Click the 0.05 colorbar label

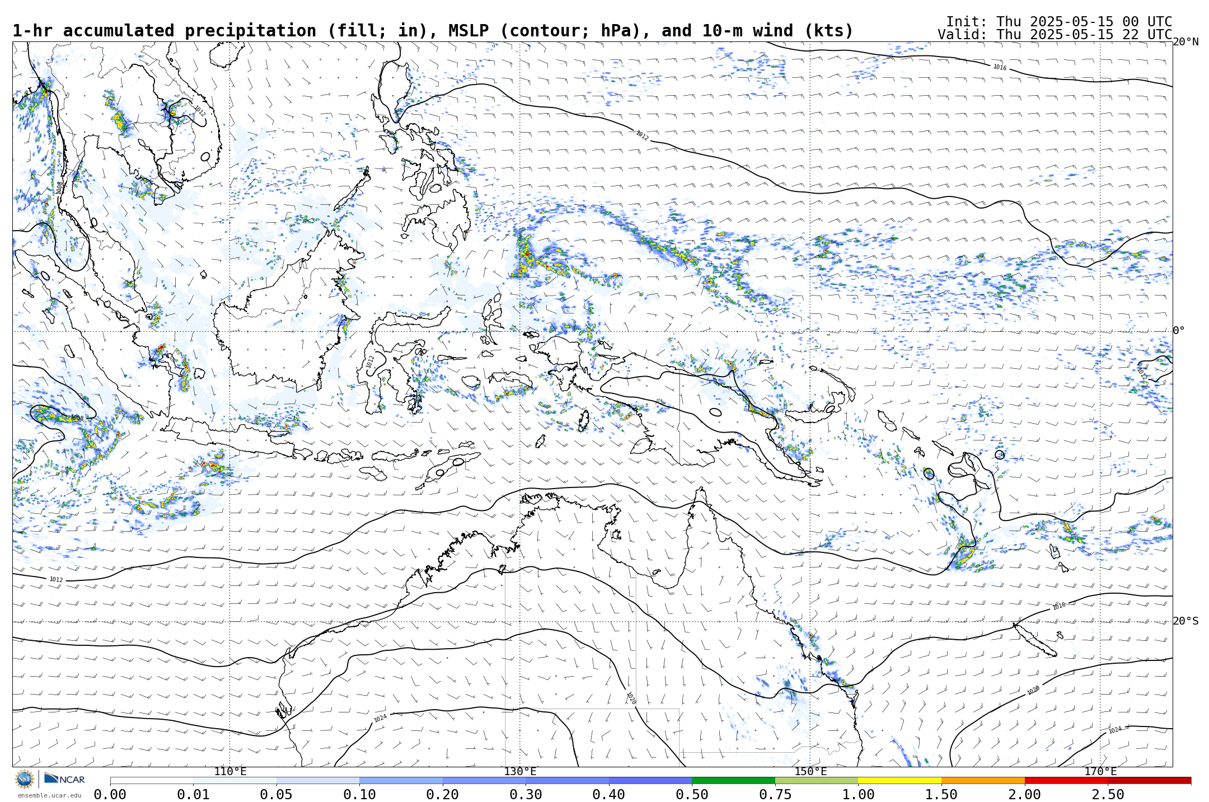coord(277,795)
